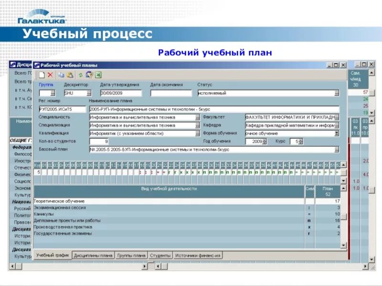
Task: Select the Теоретическое обучение row
Action: [187, 201]
